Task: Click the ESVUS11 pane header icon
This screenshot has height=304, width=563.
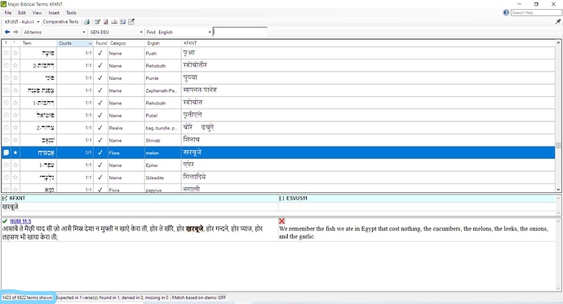Action: [x=281, y=198]
